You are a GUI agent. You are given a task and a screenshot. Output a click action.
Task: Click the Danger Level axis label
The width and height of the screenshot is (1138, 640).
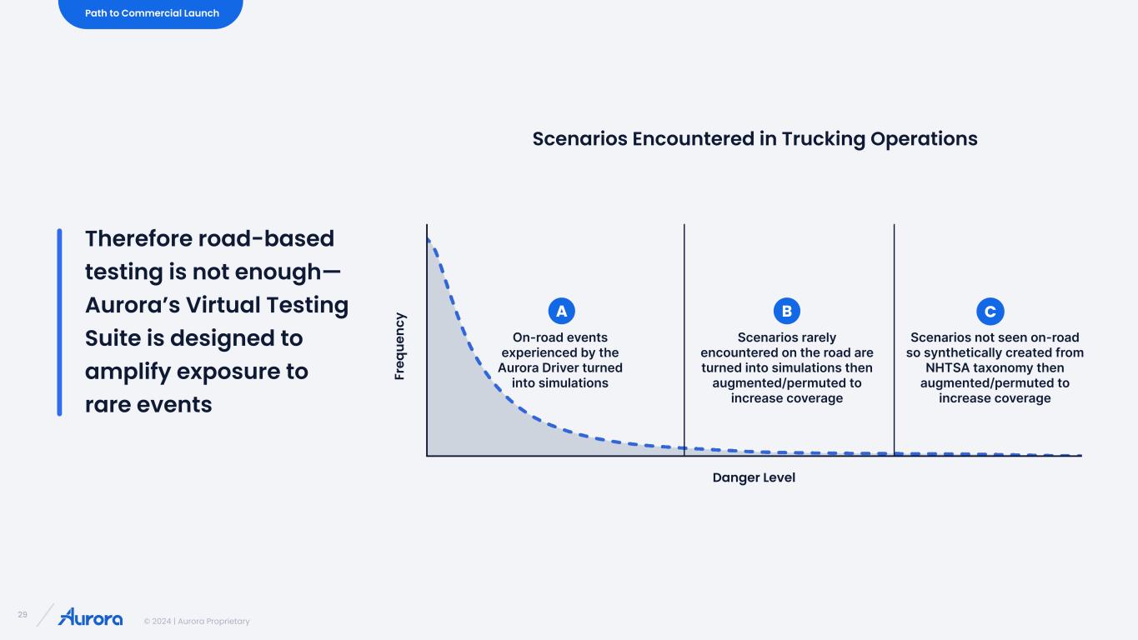pos(754,477)
